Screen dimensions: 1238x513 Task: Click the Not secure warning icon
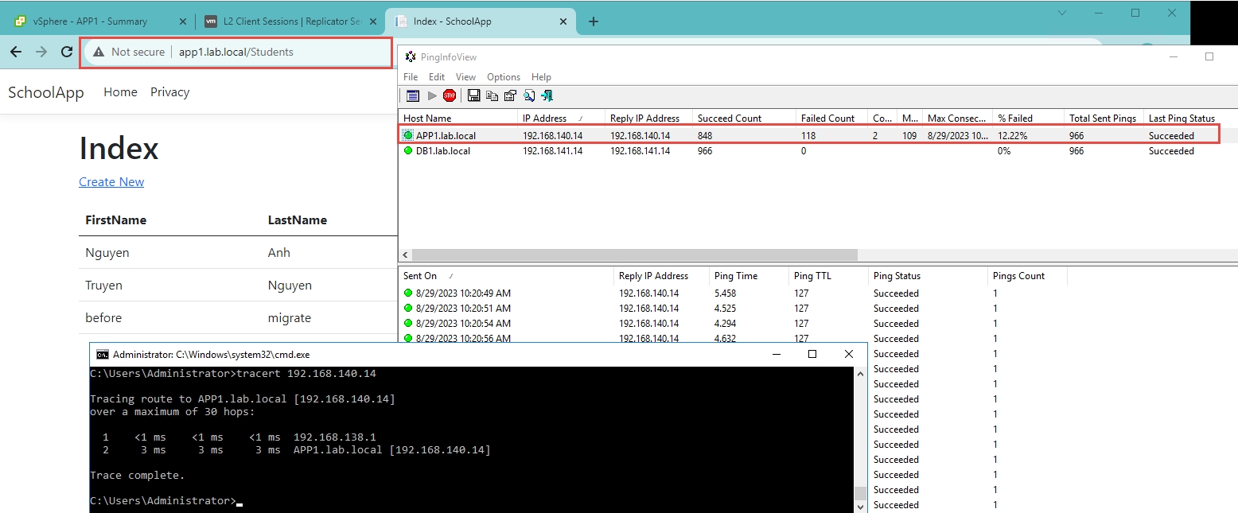(x=99, y=52)
